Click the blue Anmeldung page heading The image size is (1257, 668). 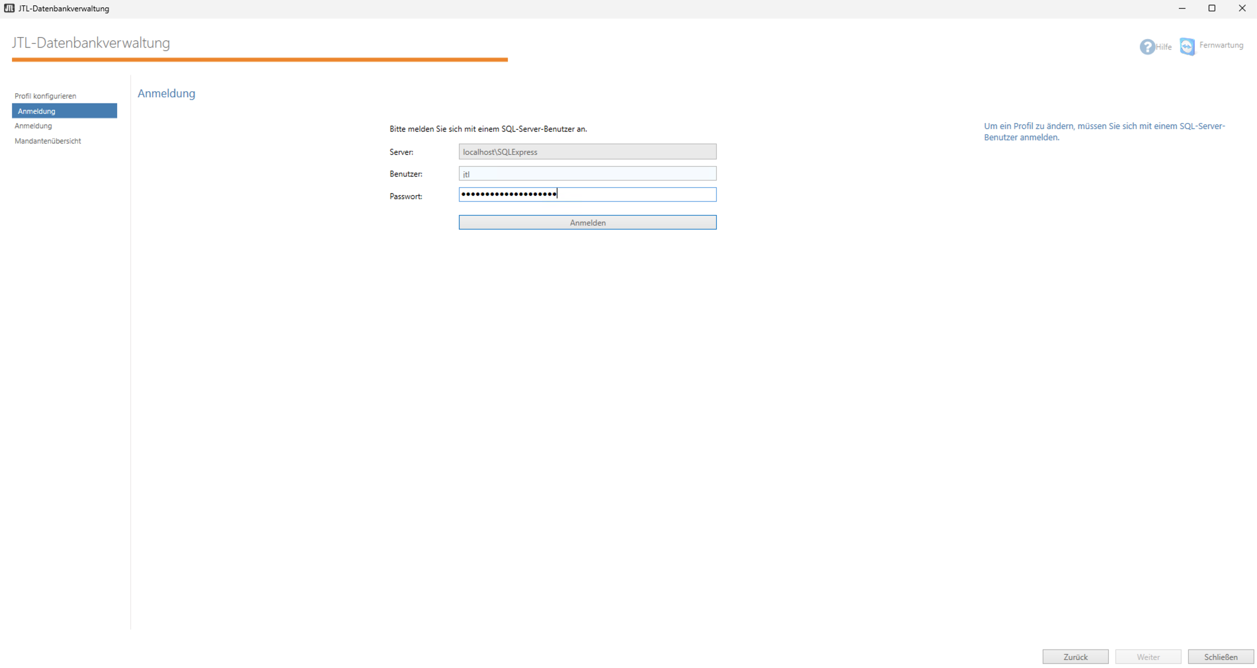coord(167,93)
